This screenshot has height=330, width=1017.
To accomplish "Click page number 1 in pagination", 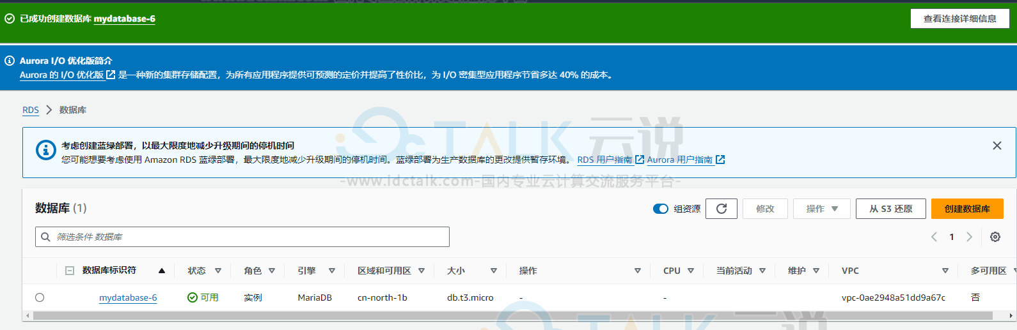I will pos(952,237).
